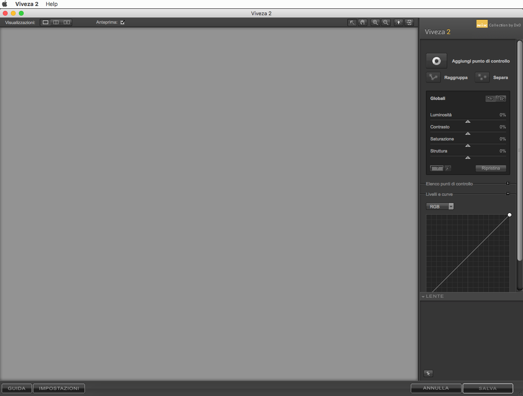This screenshot has width=523, height=396.
Task: Click the Luminosità slider handle
Action: tap(468, 122)
